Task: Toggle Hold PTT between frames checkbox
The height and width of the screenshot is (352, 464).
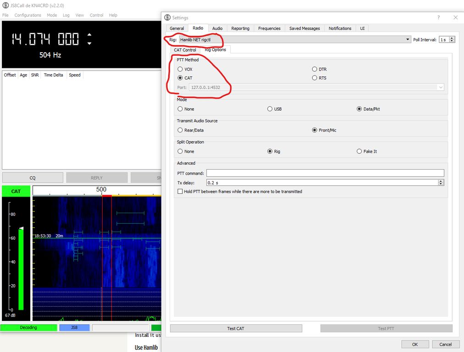Action: click(x=180, y=192)
